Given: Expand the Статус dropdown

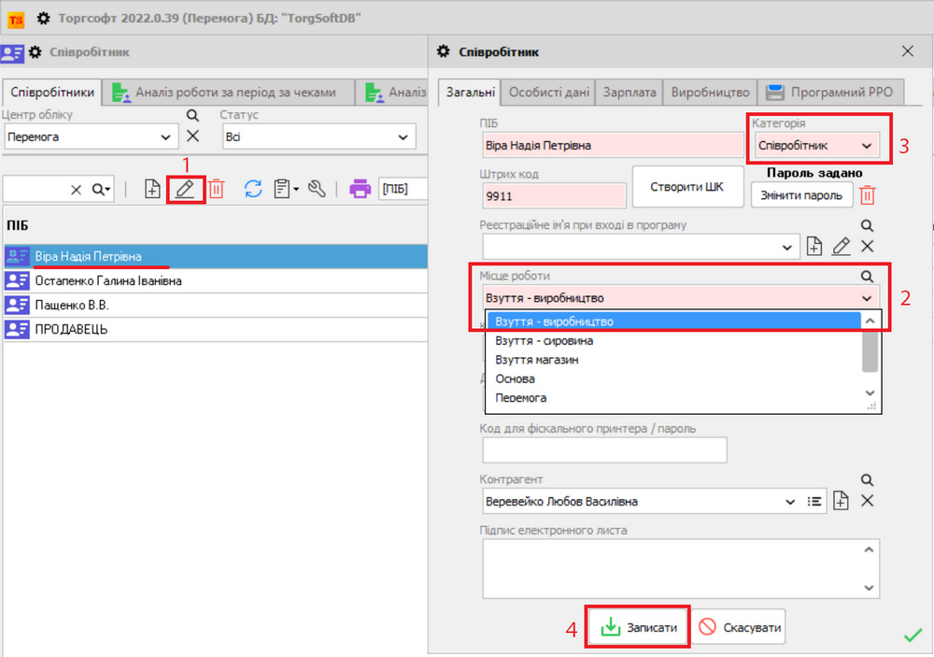Looking at the screenshot, I should tap(403, 137).
